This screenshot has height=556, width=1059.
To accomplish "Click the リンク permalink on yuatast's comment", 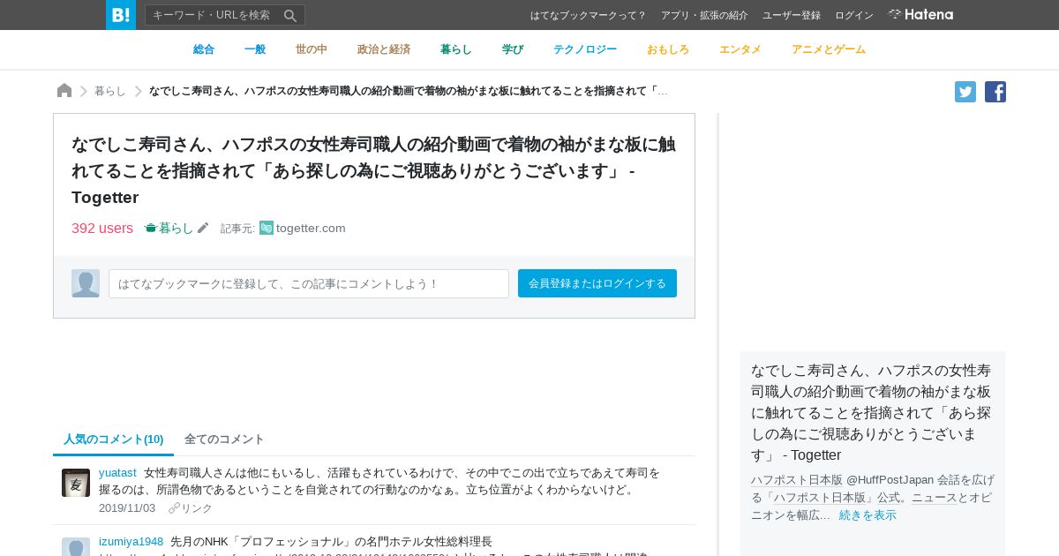I will (191, 508).
